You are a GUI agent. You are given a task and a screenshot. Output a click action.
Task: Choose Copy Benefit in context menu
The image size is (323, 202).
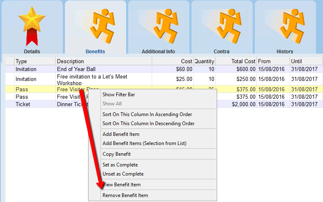tap(117, 154)
